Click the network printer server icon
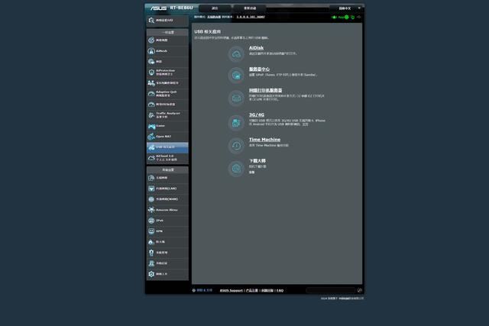489x326 pixels. click(236, 98)
